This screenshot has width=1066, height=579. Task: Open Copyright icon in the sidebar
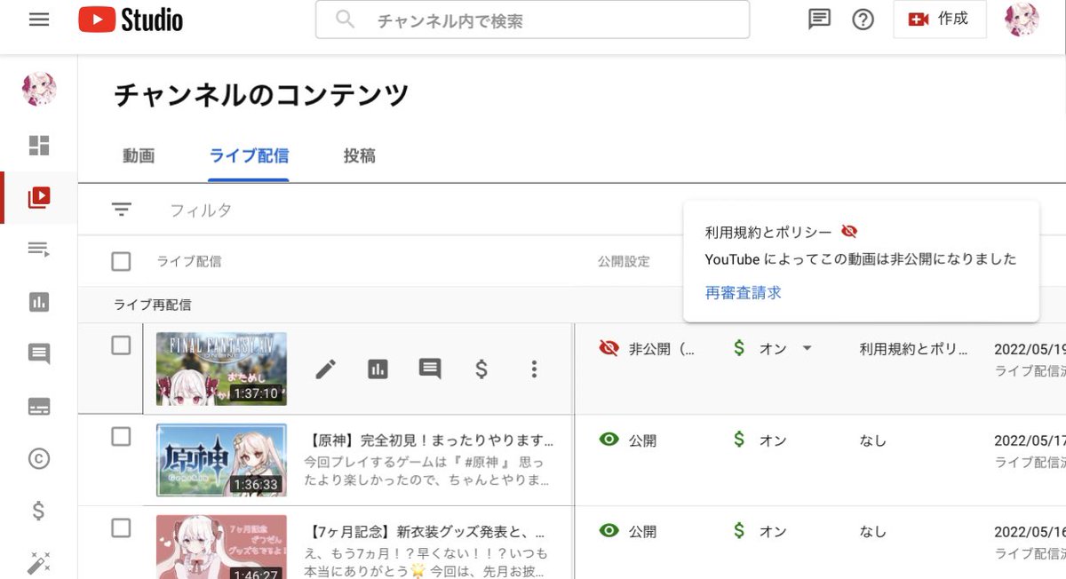pos(39,458)
